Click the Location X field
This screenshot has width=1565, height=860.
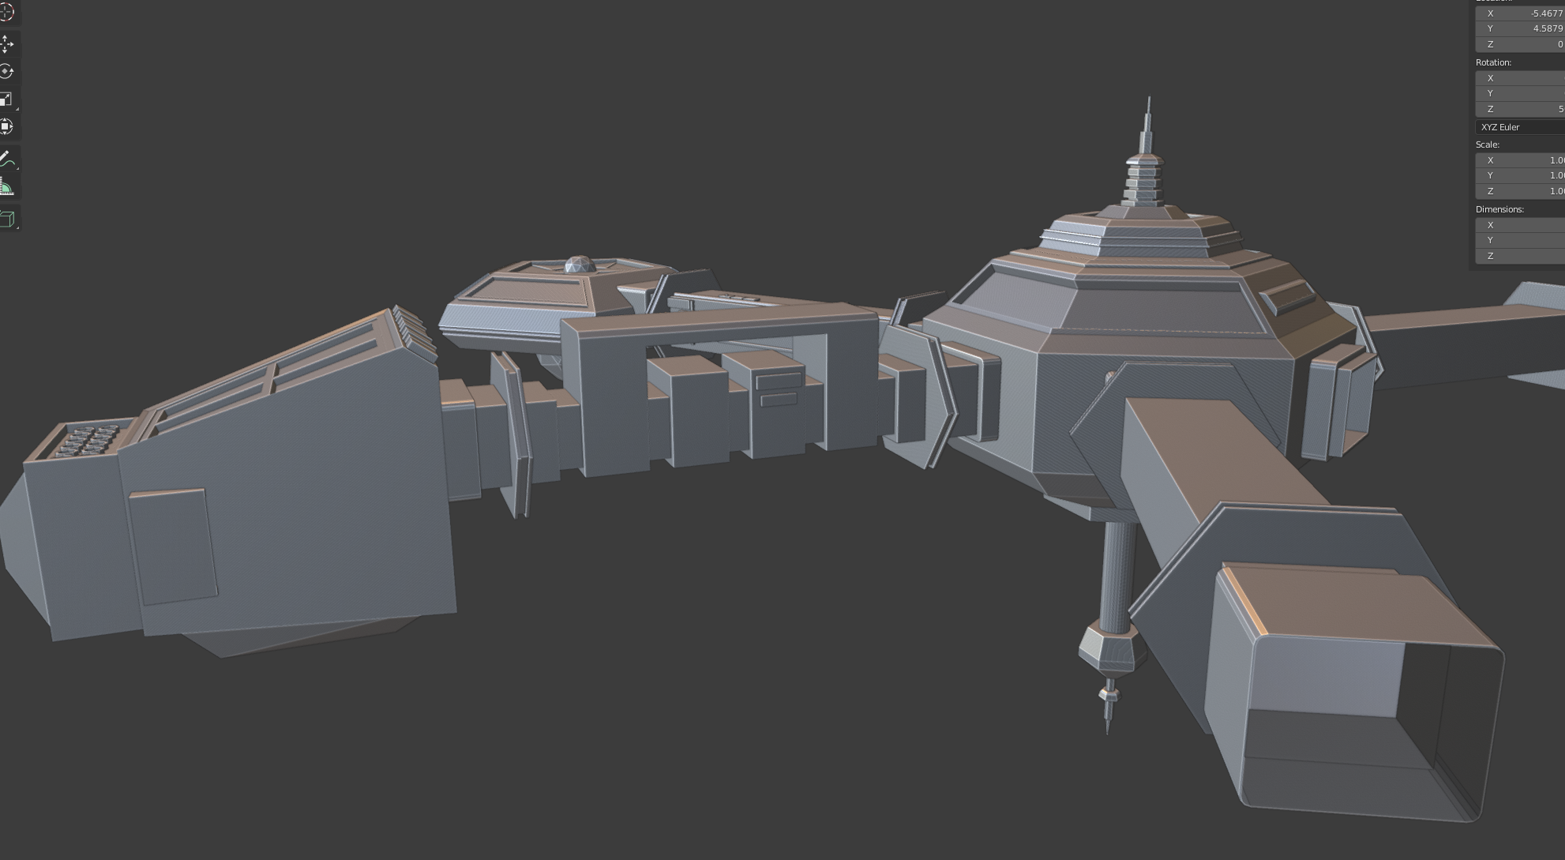[x=1521, y=13]
